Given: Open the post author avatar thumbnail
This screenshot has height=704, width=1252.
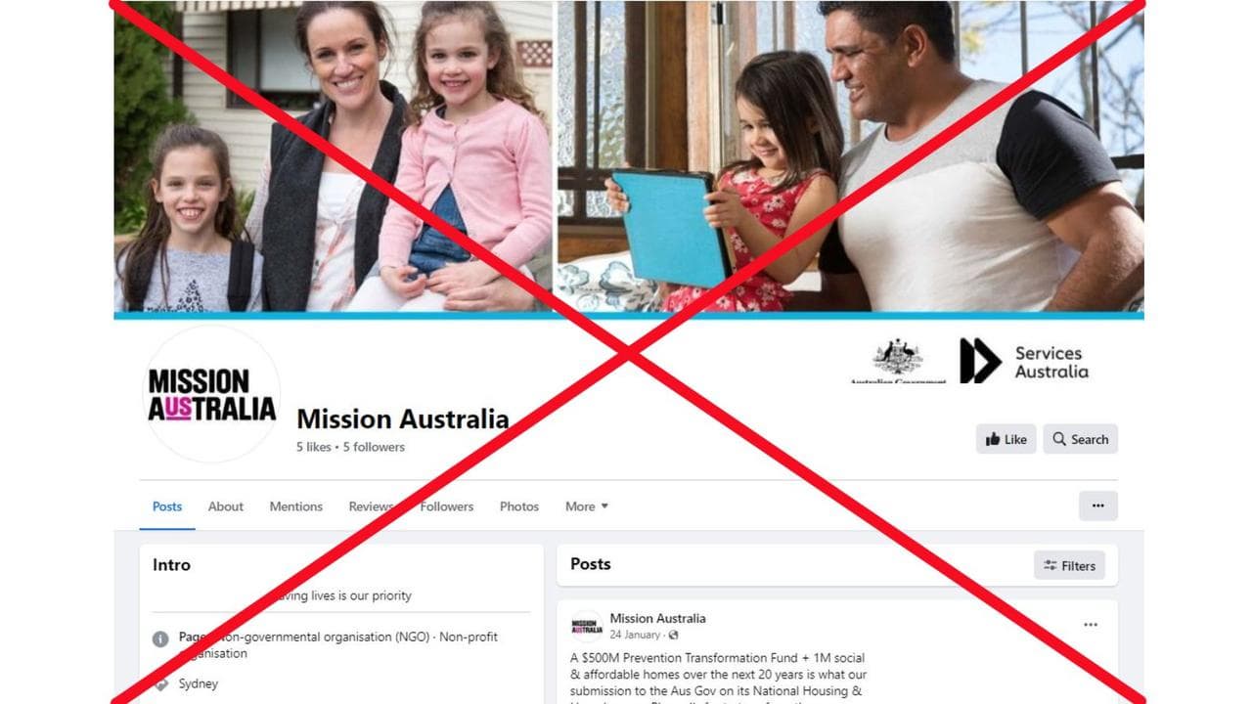Looking at the screenshot, I should click(587, 626).
